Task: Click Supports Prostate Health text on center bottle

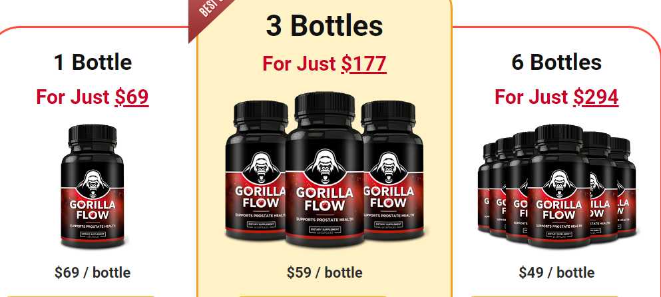Action: pyautogui.click(x=325, y=219)
